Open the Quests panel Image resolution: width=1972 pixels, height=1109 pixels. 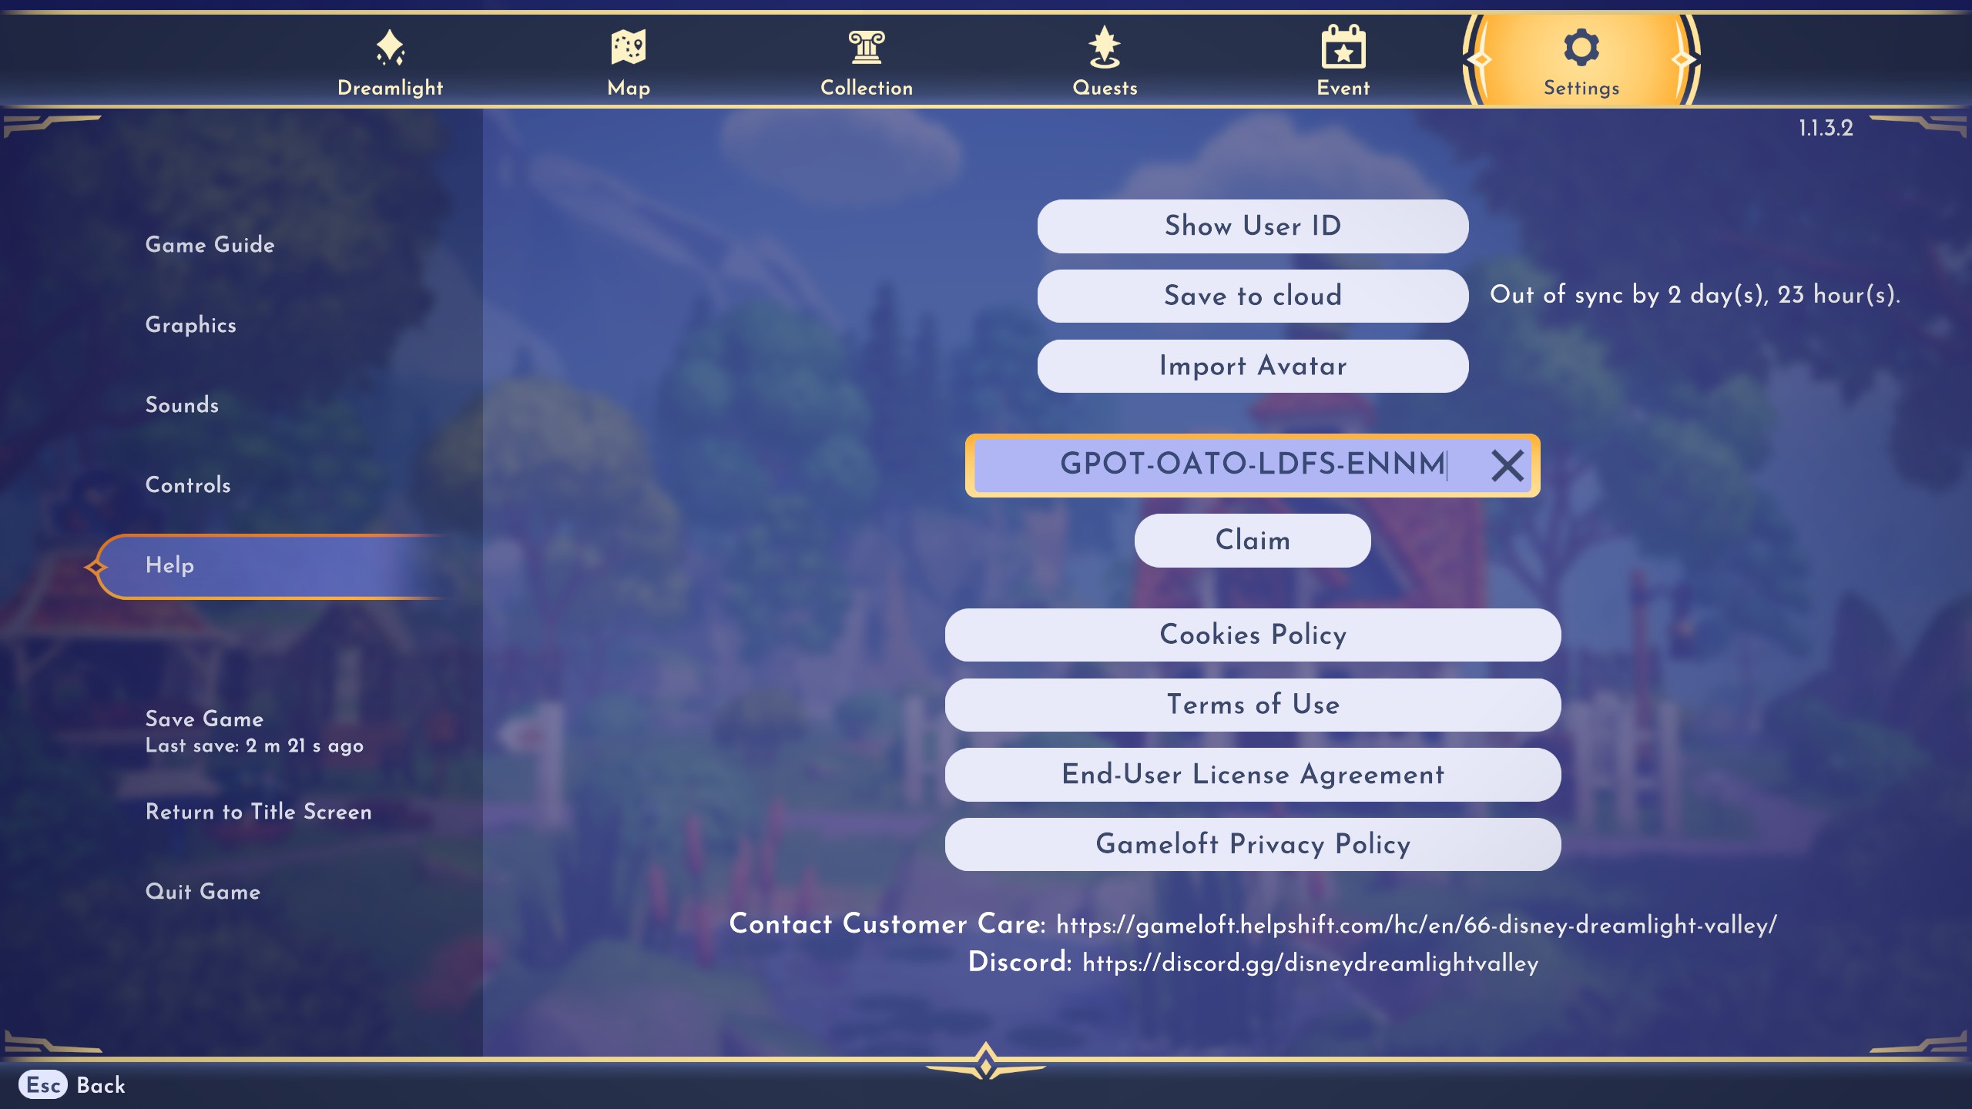point(1104,62)
